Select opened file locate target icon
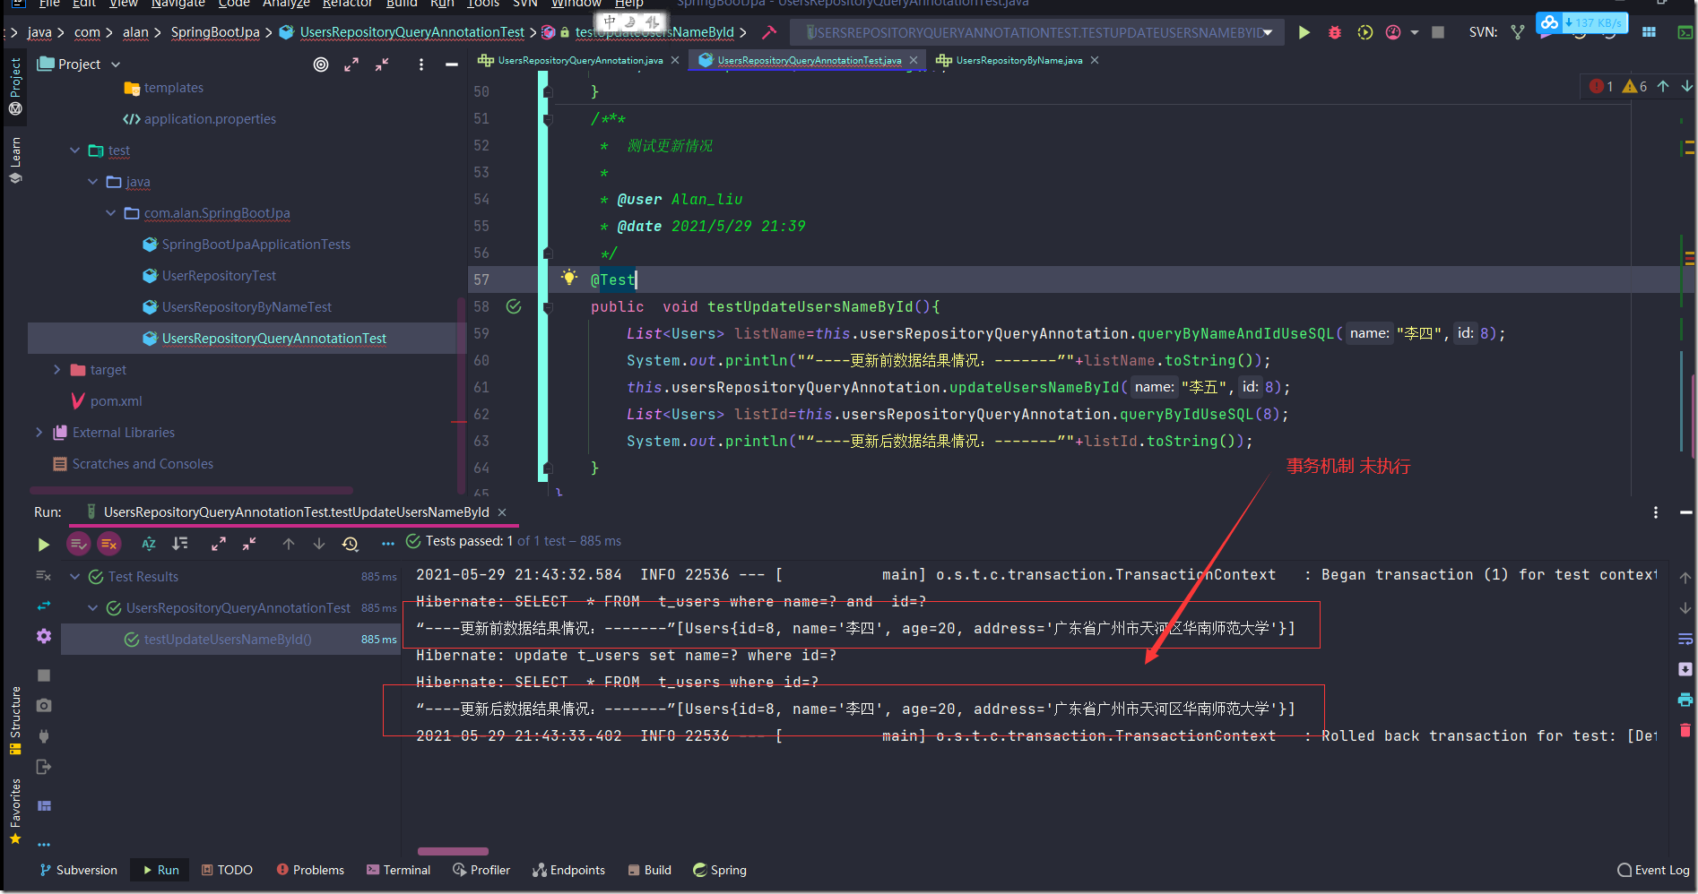This screenshot has height=894, width=1698. [321, 64]
